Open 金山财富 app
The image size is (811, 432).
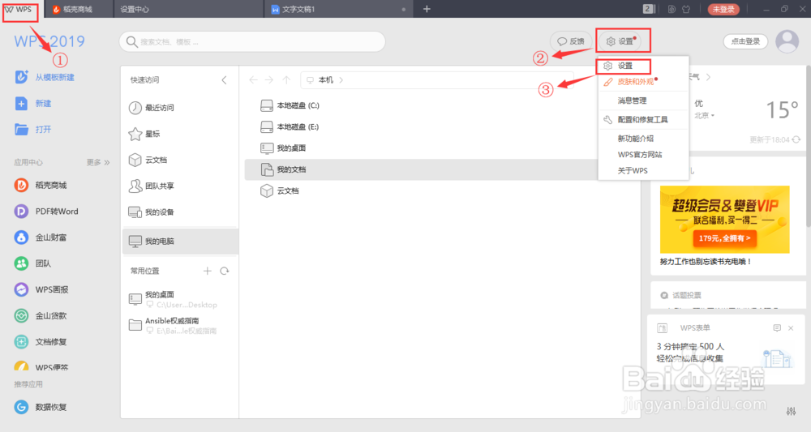[x=41, y=237]
